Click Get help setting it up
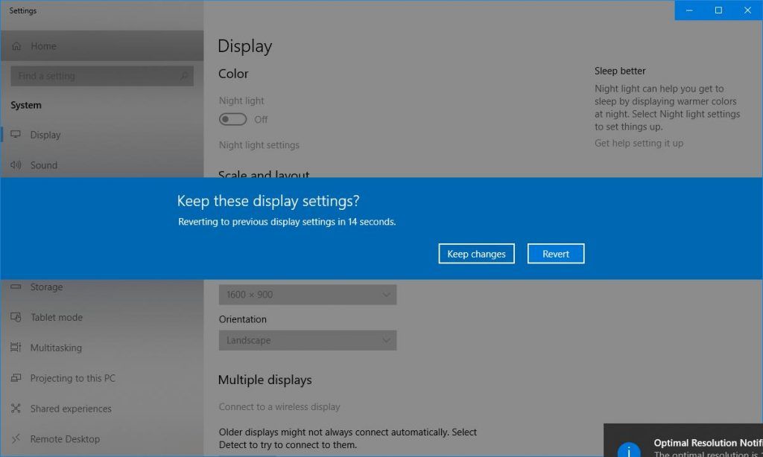This screenshot has height=457, width=763. [639, 143]
